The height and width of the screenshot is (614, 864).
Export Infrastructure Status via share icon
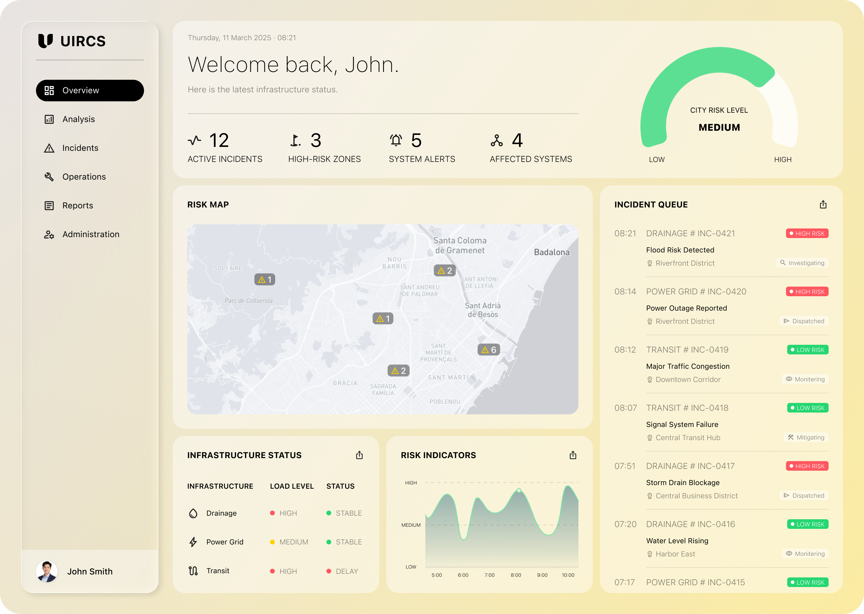tap(359, 455)
